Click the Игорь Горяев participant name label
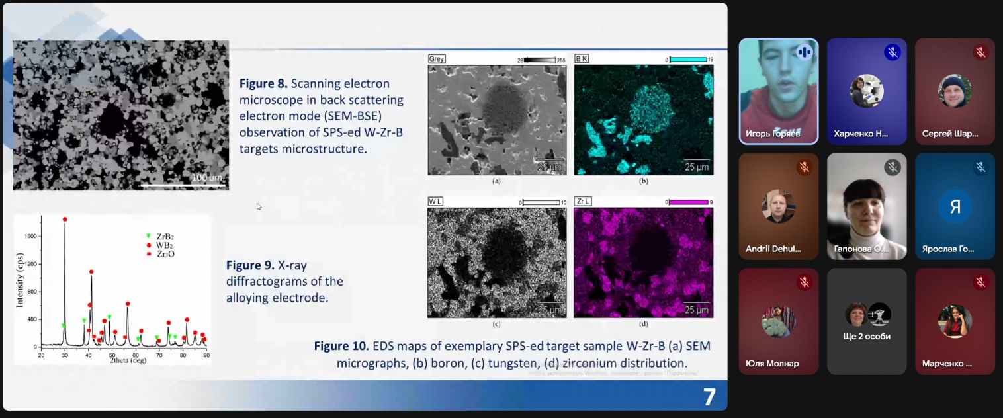 pos(773,134)
